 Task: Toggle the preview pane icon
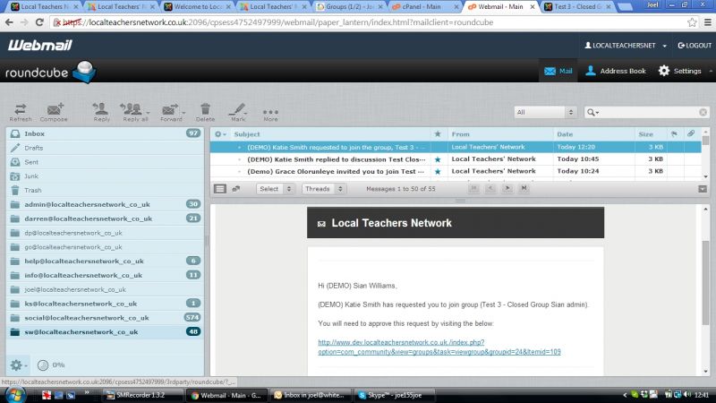click(703, 189)
